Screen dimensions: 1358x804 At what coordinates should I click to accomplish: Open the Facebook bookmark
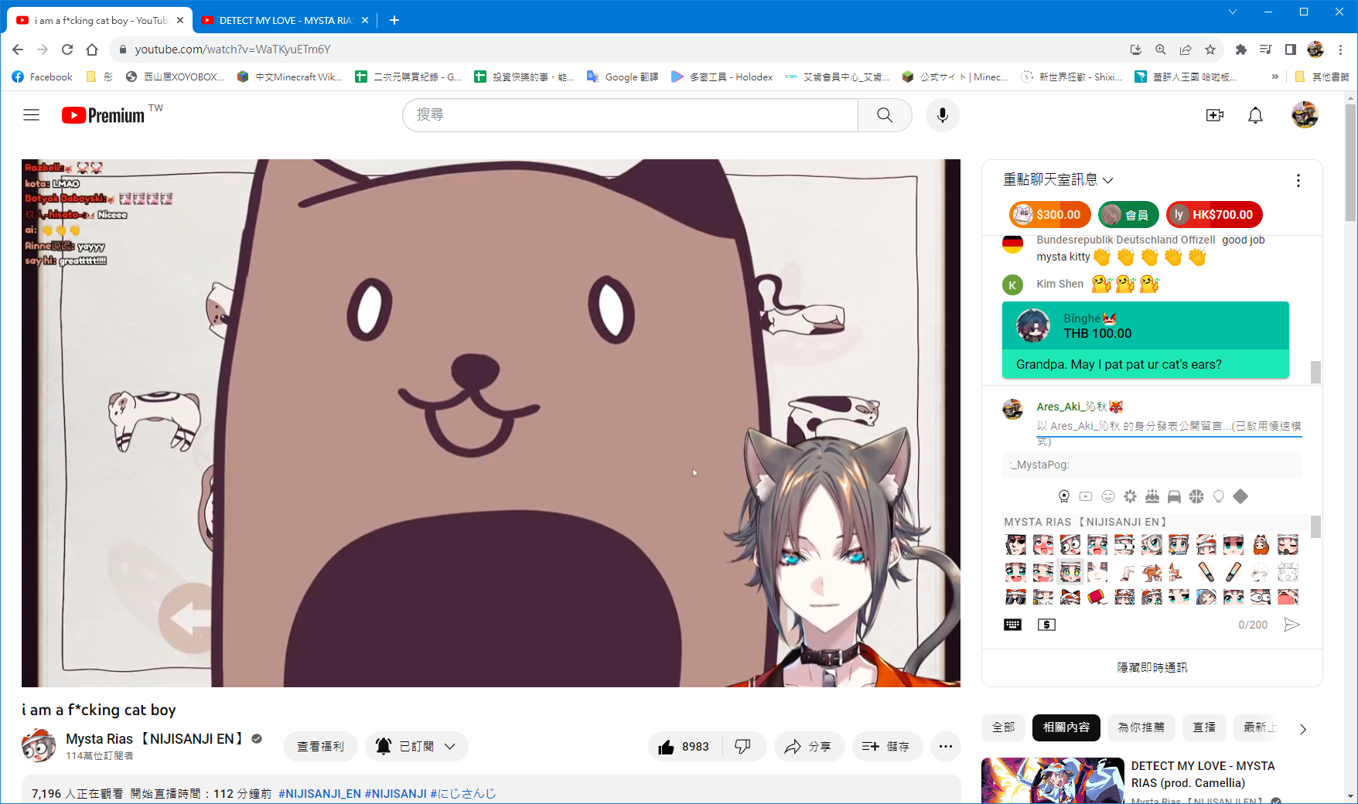pyautogui.click(x=43, y=77)
